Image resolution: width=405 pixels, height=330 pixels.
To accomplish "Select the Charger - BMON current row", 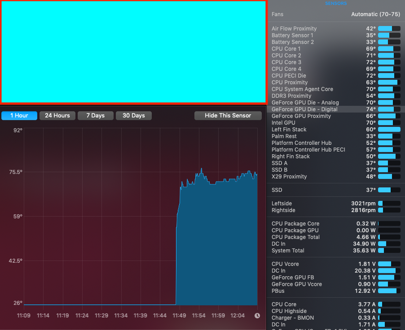I will (336, 318).
